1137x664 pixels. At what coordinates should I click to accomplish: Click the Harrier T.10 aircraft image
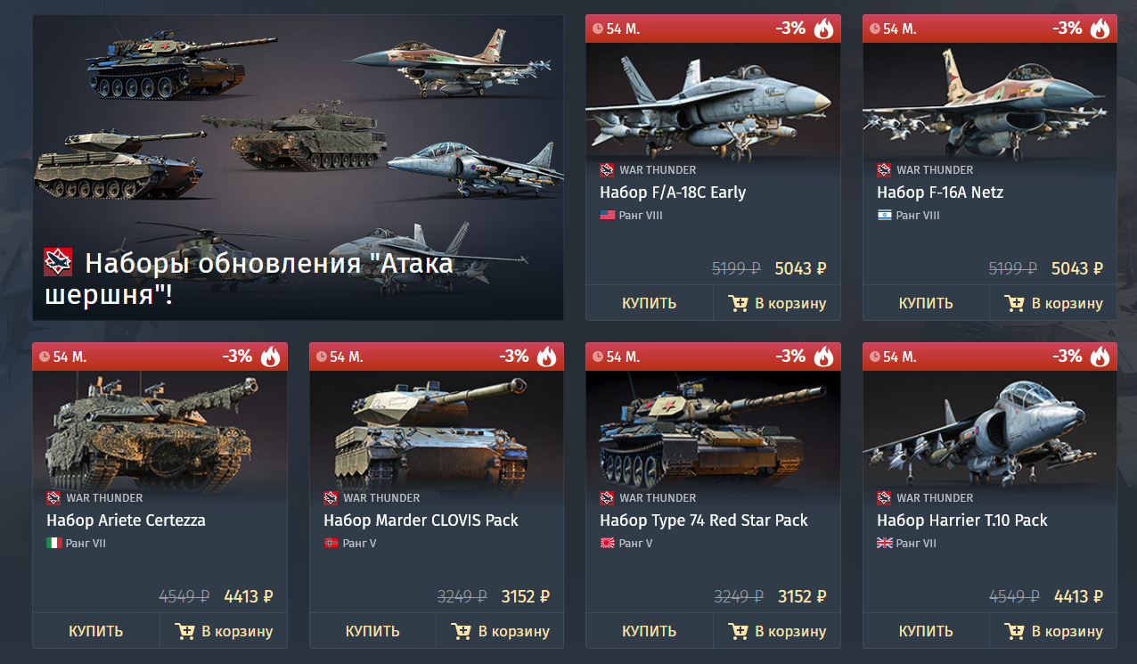[x=990, y=427]
